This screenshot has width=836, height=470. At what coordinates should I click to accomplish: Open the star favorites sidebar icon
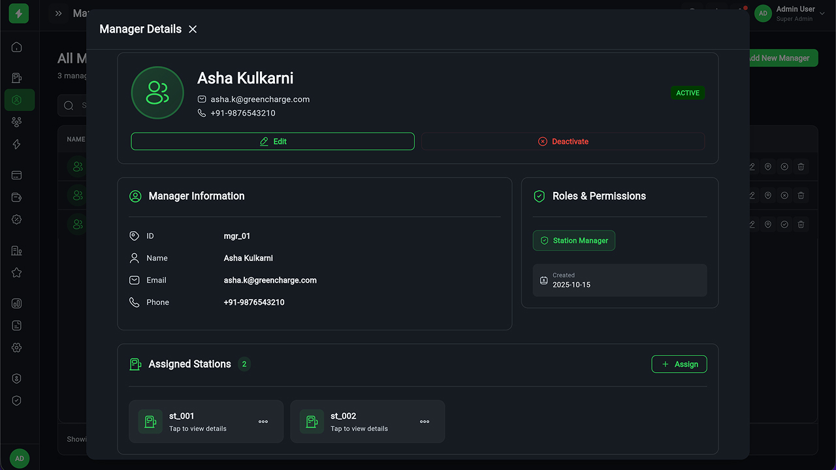[17, 273]
